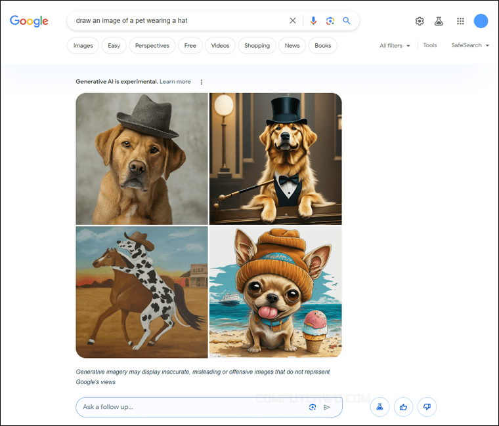Submit search with the magnifying glass icon
Image resolution: width=499 pixels, height=426 pixels.
pos(347,21)
